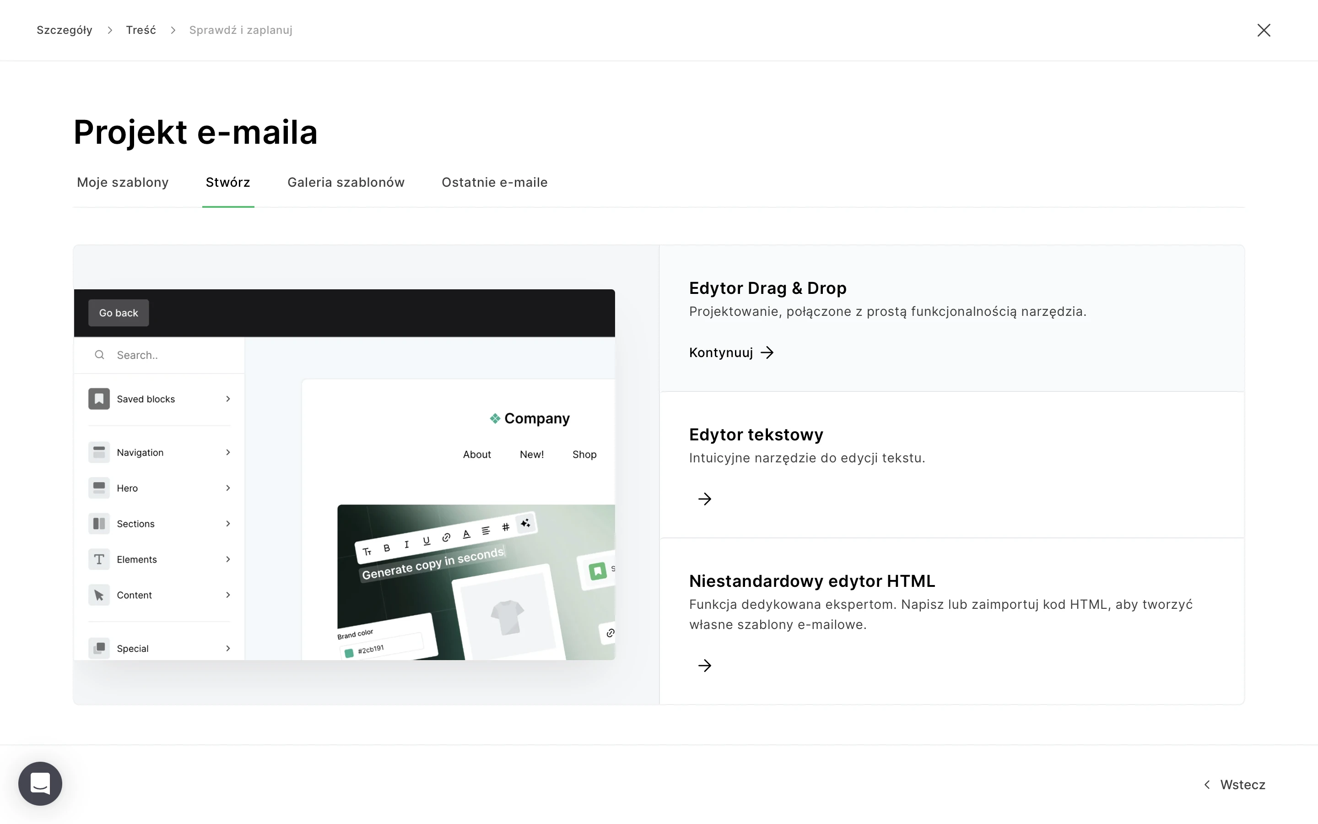Image resolution: width=1318 pixels, height=824 pixels.
Task: Click Kontynuuj for Drag & Drop editor
Action: tap(731, 352)
